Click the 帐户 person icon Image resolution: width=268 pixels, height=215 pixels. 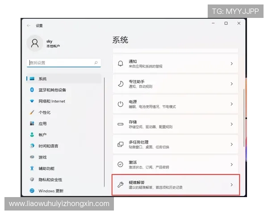[x=32, y=134]
